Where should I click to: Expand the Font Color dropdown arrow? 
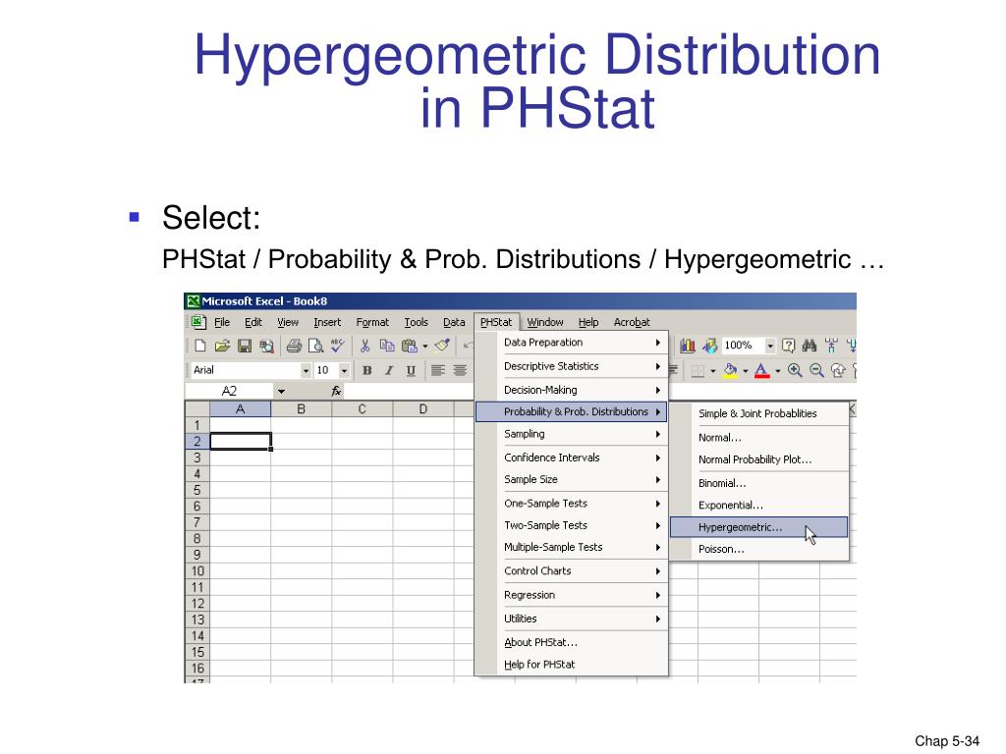(x=778, y=371)
